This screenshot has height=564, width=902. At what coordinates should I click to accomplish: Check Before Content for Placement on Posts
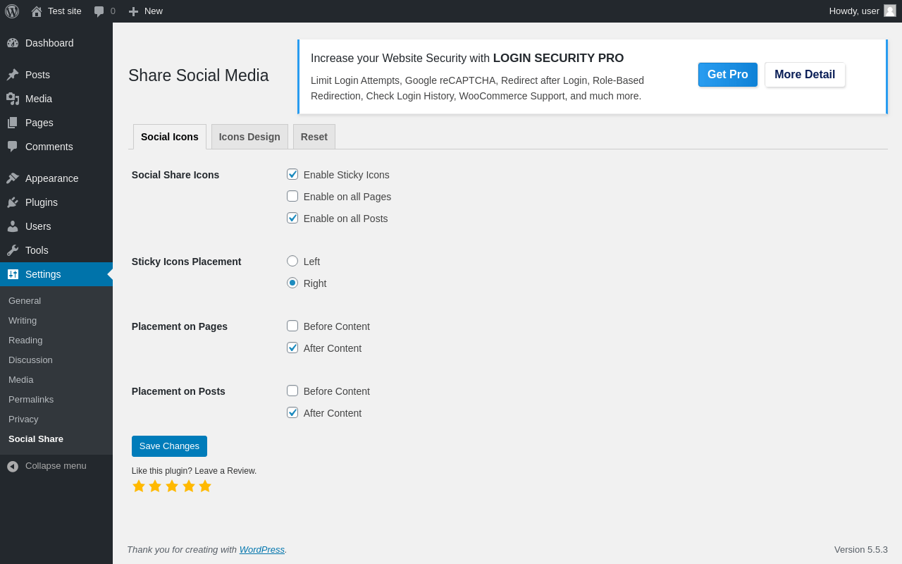pos(292,391)
